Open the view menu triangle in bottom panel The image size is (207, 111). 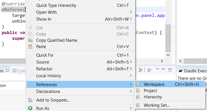pyautogui.click(x=157, y=69)
